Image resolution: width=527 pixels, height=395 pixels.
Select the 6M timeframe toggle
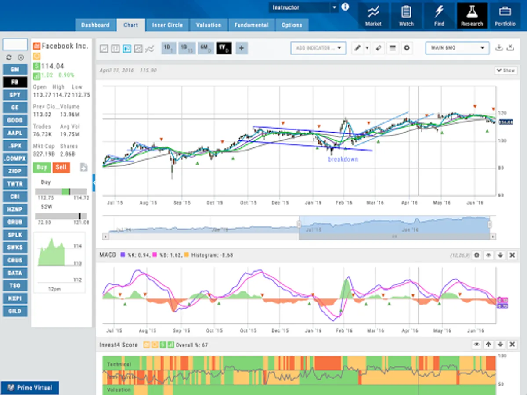coord(206,48)
